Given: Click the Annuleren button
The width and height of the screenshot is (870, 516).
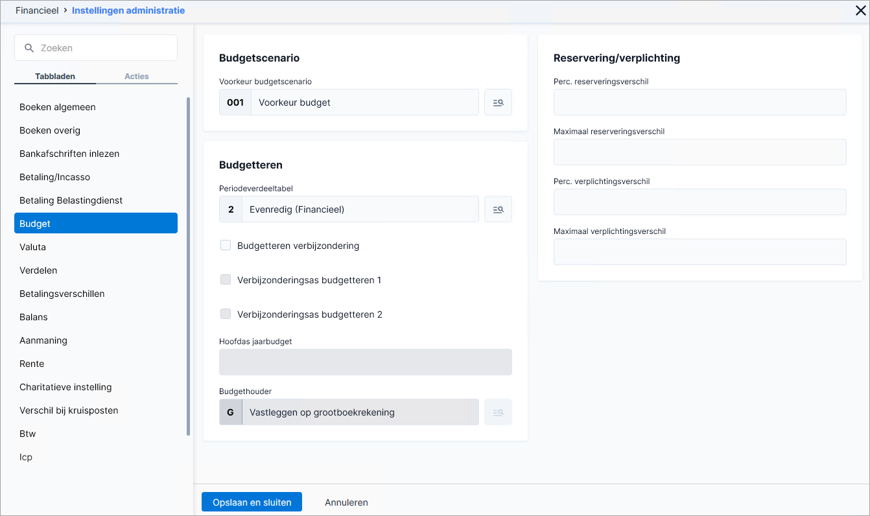Looking at the screenshot, I should (346, 502).
